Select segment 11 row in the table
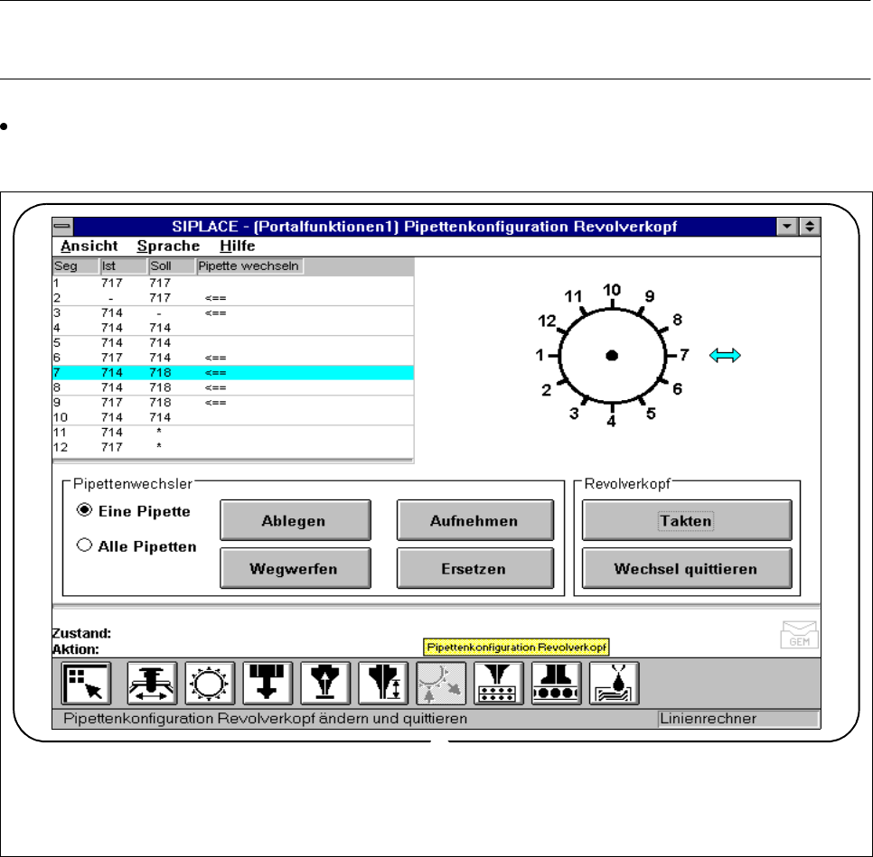This screenshot has width=873, height=857. click(x=233, y=433)
